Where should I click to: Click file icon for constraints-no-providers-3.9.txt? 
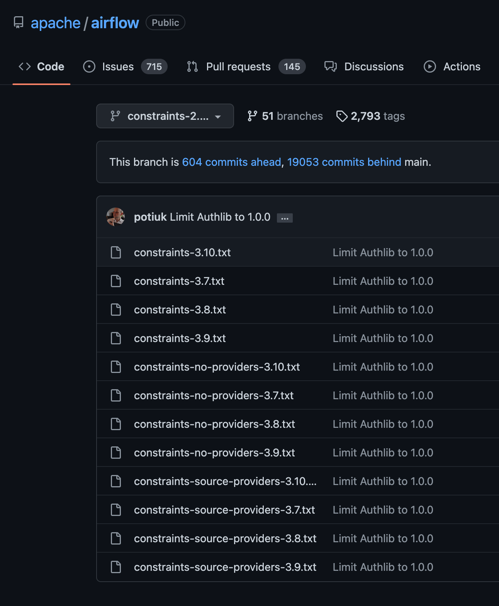116,453
